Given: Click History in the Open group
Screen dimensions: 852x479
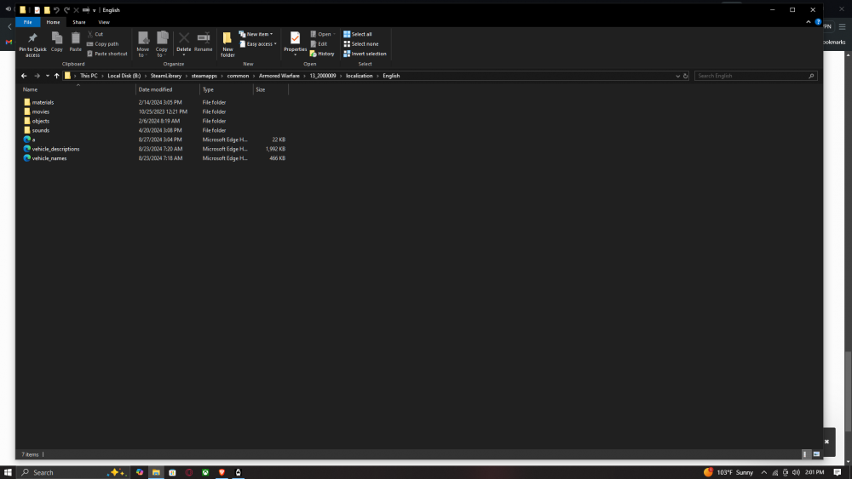Looking at the screenshot, I should [322, 54].
